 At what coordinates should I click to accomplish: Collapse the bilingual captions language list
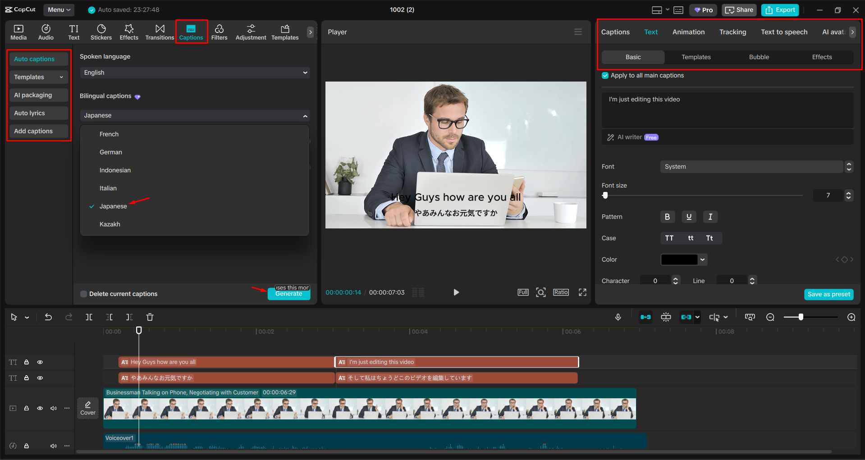point(306,115)
